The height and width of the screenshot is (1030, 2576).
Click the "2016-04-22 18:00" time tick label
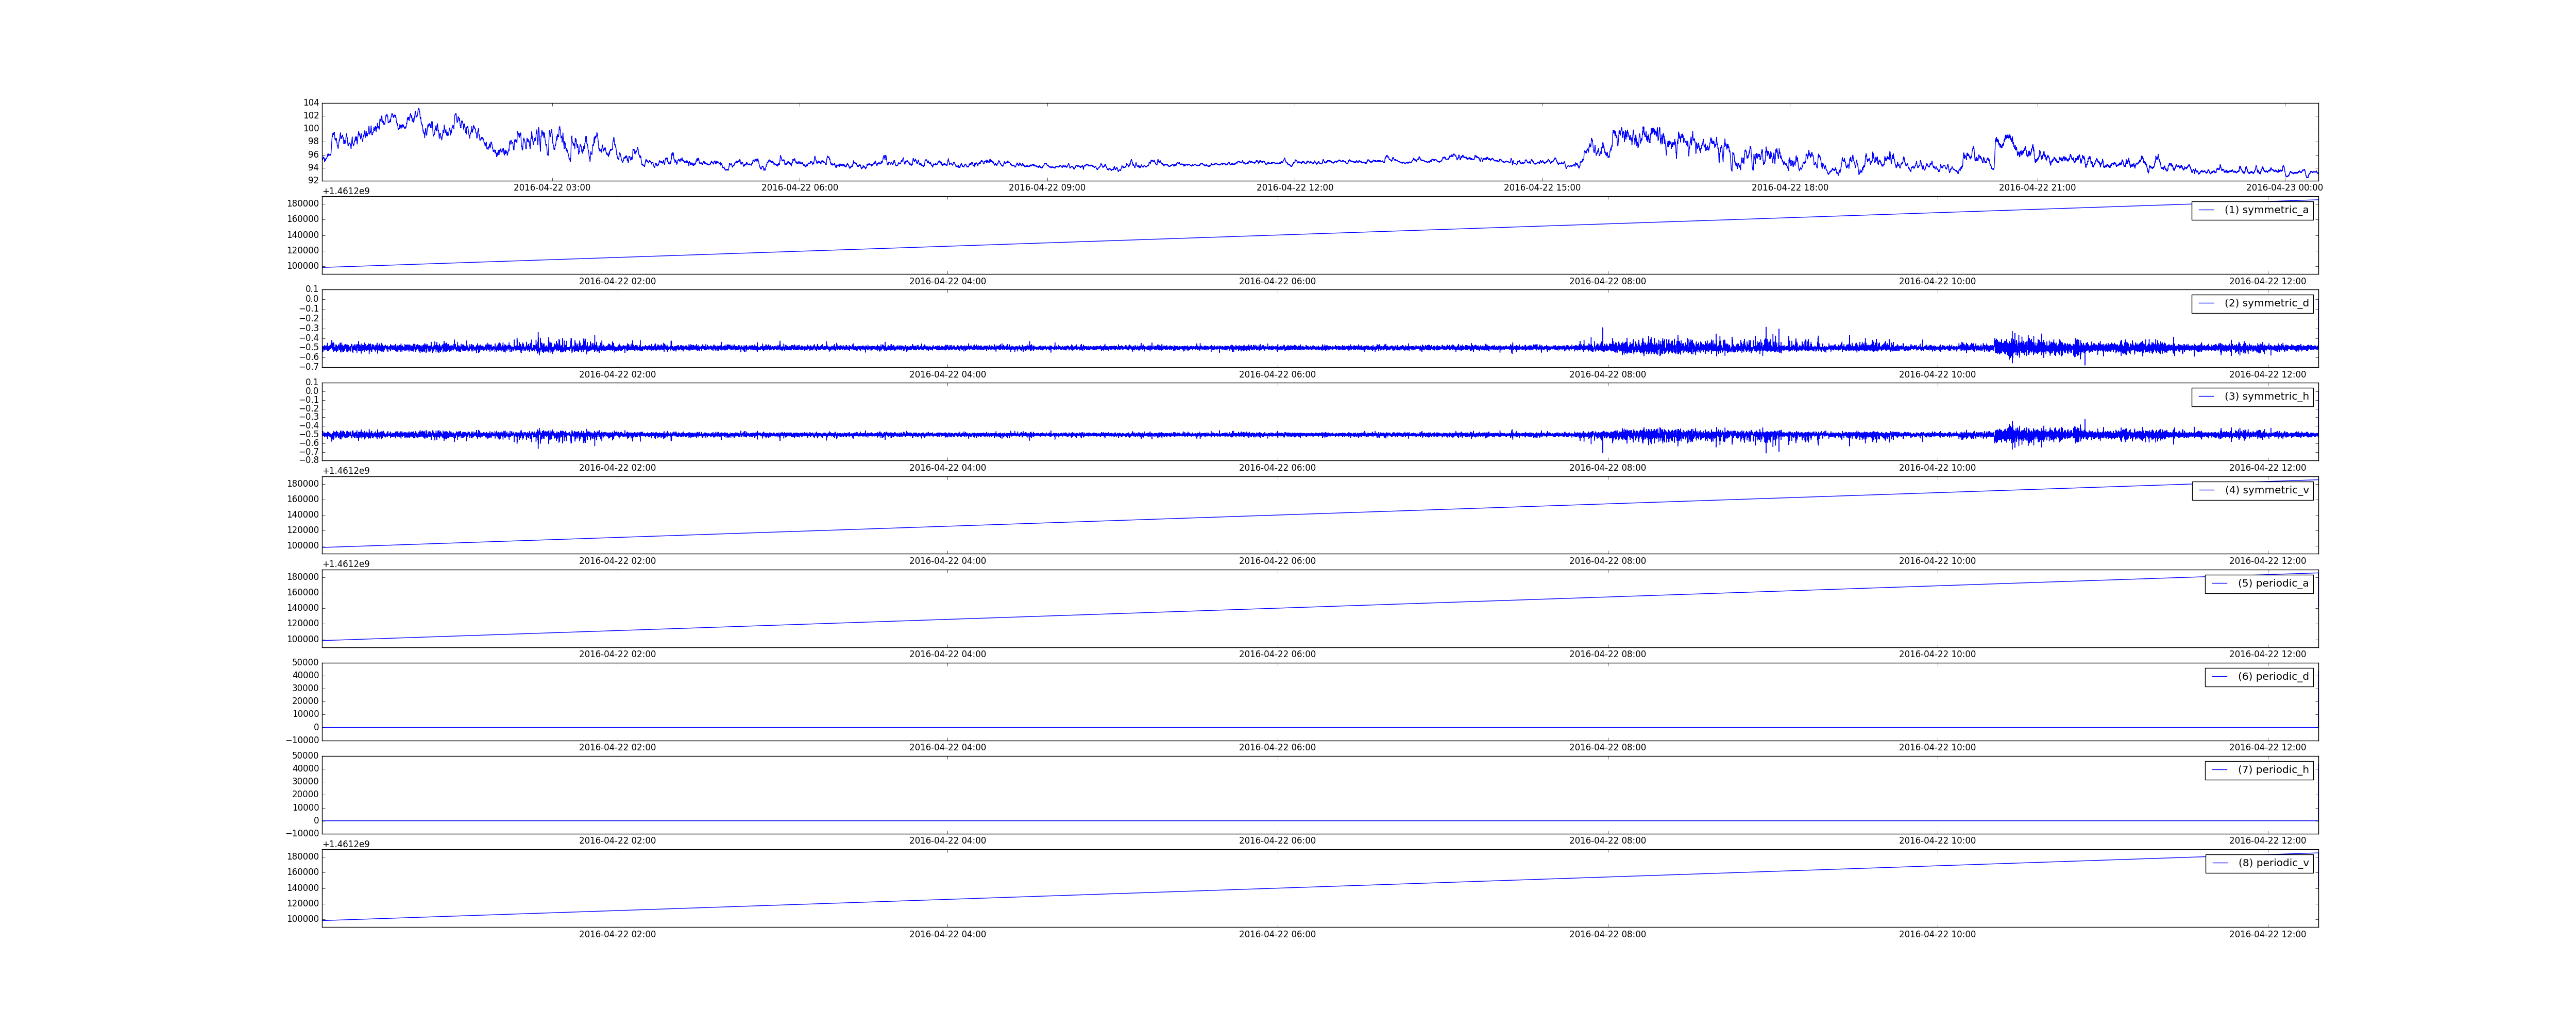1790,188
